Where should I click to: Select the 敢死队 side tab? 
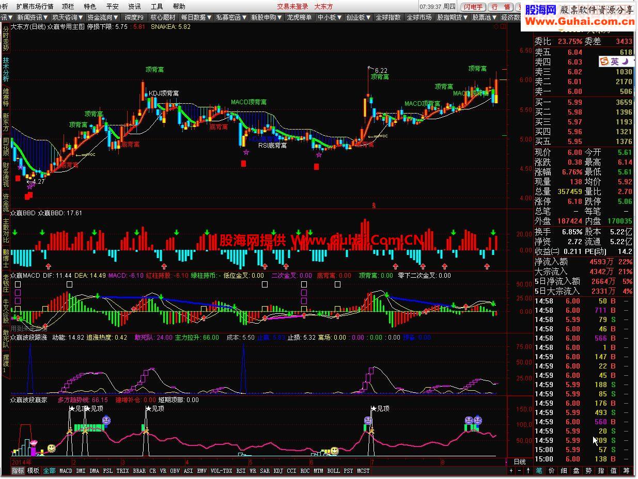6,339
